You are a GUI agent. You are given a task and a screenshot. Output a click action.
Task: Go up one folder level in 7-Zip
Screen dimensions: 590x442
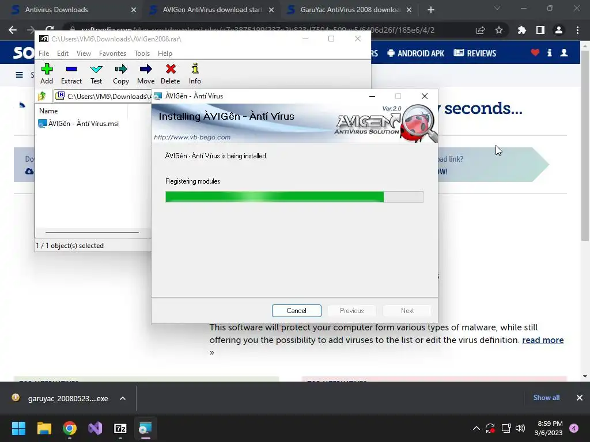tap(41, 96)
